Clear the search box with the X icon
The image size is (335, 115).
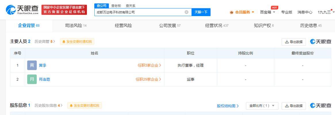pyautogui.click(x=187, y=12)
